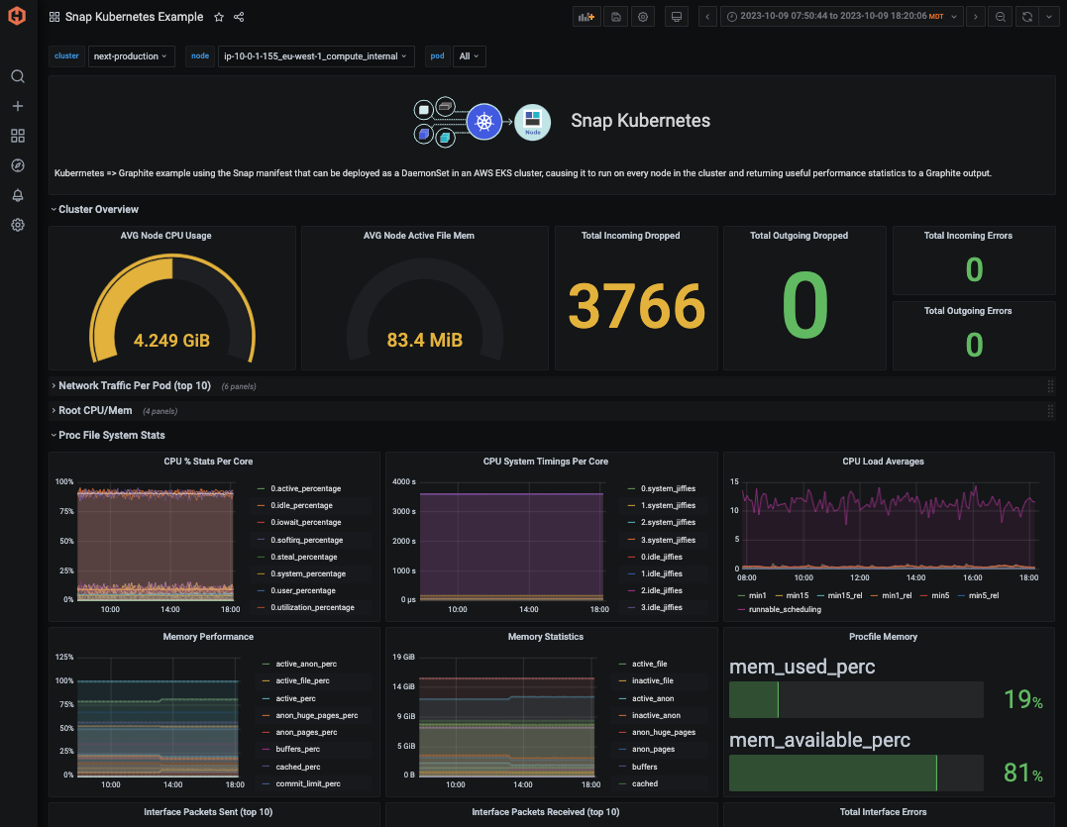Open the pod All dropdown
This screenshot has height=827, width=1067.
click(469, 56)
